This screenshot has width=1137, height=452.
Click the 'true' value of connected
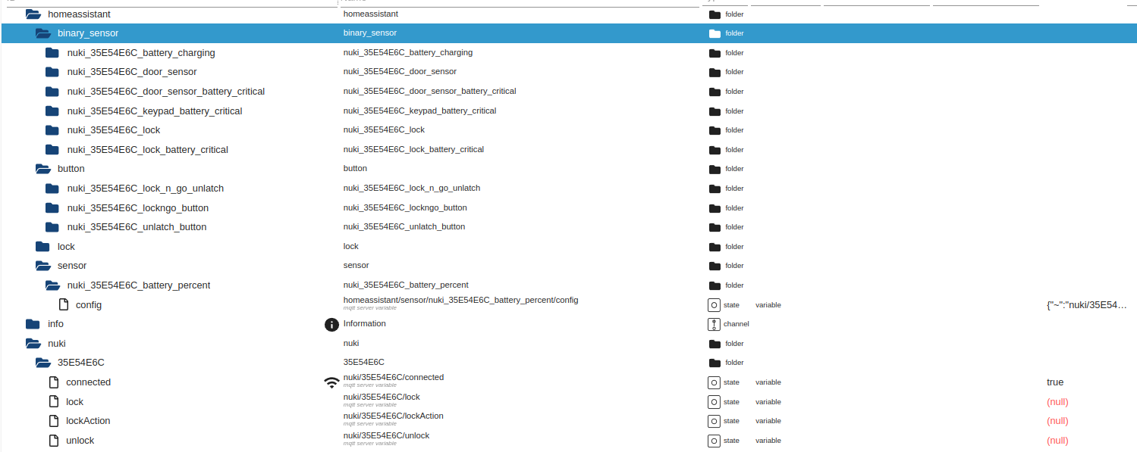pos(1055,382)
